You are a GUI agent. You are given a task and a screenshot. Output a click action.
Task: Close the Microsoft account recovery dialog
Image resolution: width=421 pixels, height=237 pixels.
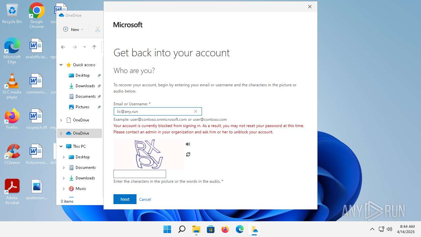coord(310,7)
